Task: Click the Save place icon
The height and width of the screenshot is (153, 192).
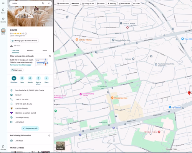Action: pyautogui.click(x=22, y=78)
